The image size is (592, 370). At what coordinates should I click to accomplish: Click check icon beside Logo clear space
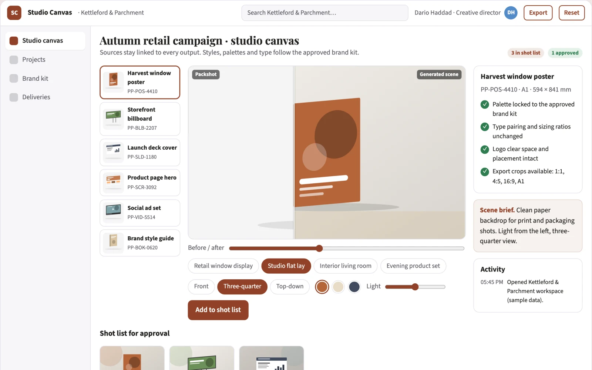pyautogui.click(x=485, y=149)
